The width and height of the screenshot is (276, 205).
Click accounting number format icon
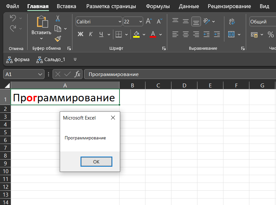click(x=254, y=35)
